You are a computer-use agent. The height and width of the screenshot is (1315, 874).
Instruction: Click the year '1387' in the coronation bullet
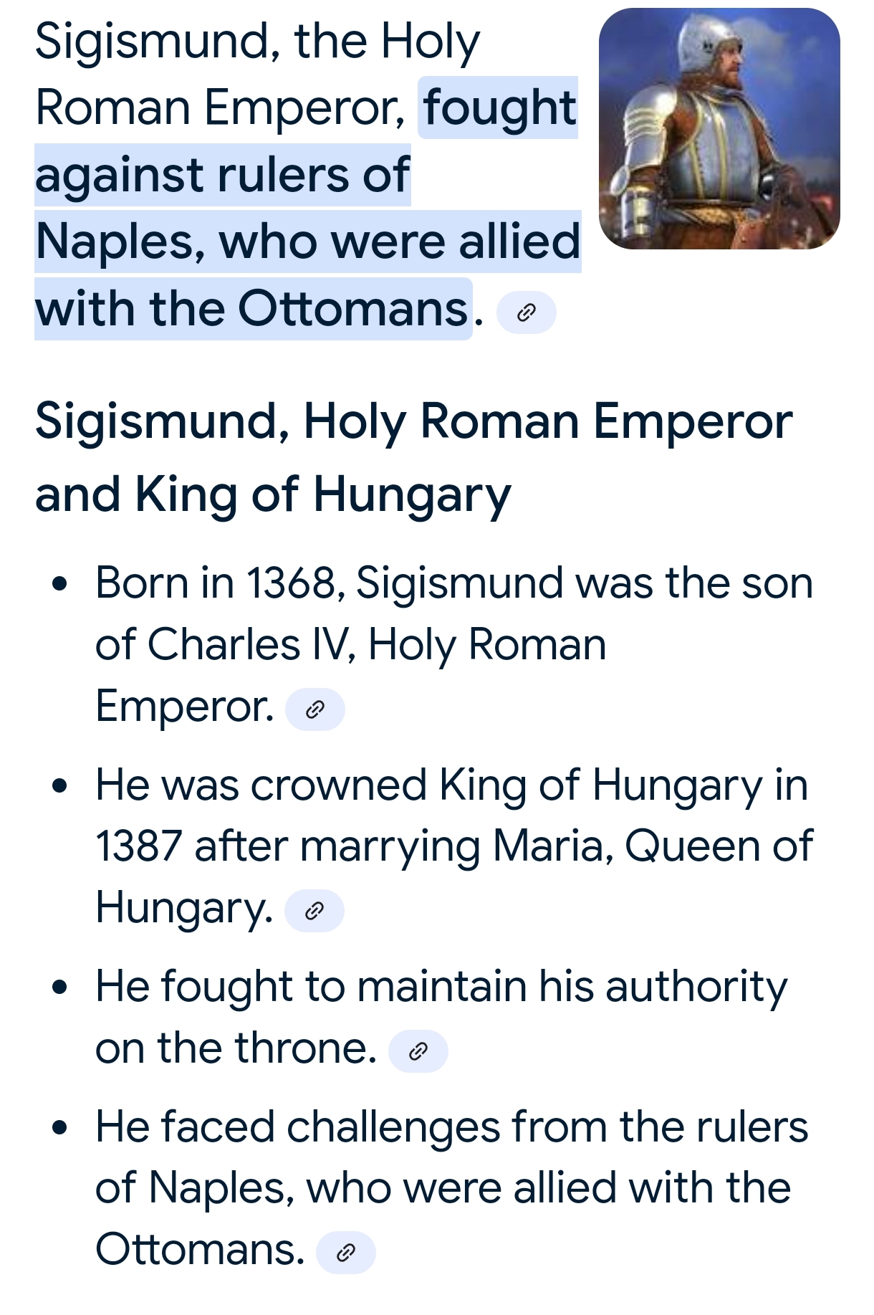138,846
